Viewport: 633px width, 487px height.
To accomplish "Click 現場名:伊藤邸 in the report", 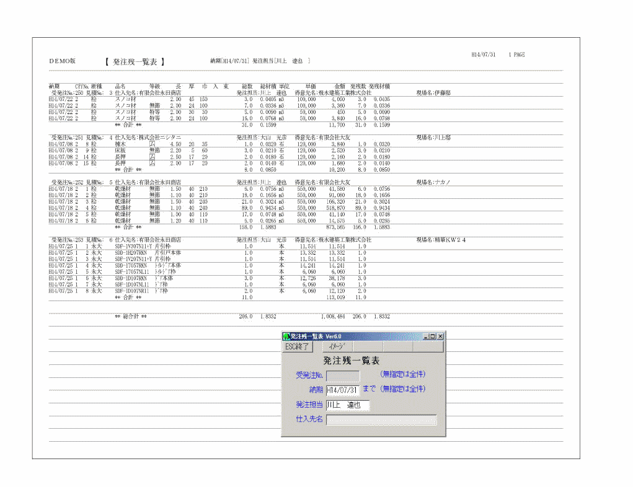I will point(433,93).
